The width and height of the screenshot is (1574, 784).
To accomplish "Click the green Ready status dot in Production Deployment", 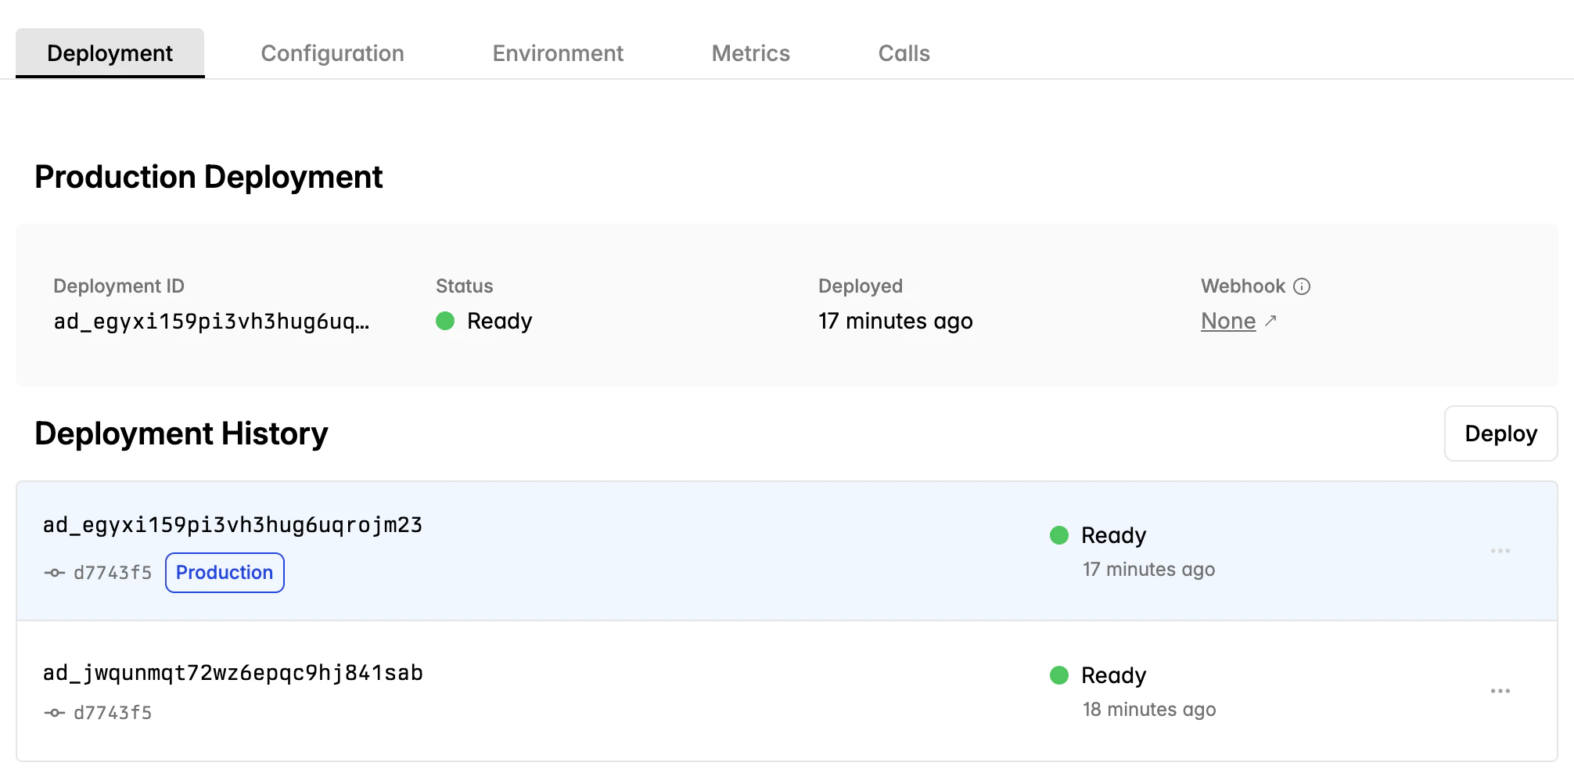I will (445, 321).
